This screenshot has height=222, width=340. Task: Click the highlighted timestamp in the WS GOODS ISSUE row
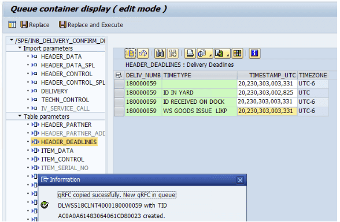[267, 111]
